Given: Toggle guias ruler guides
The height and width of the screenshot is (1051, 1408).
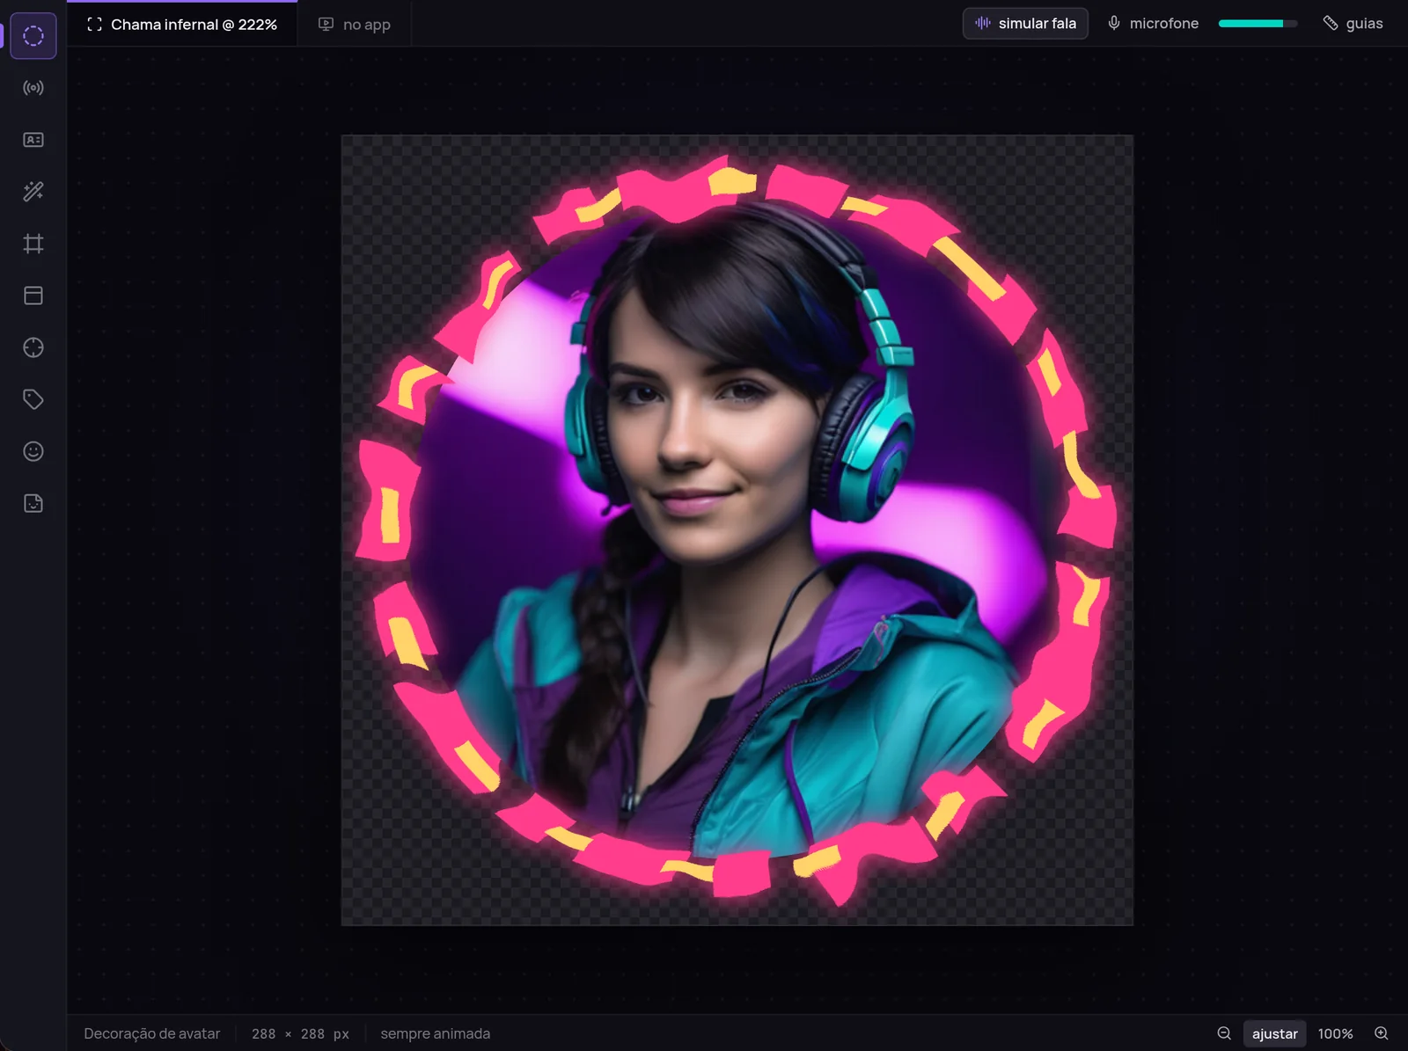Looking at the screenshot, I should (x=1353, y=24).
